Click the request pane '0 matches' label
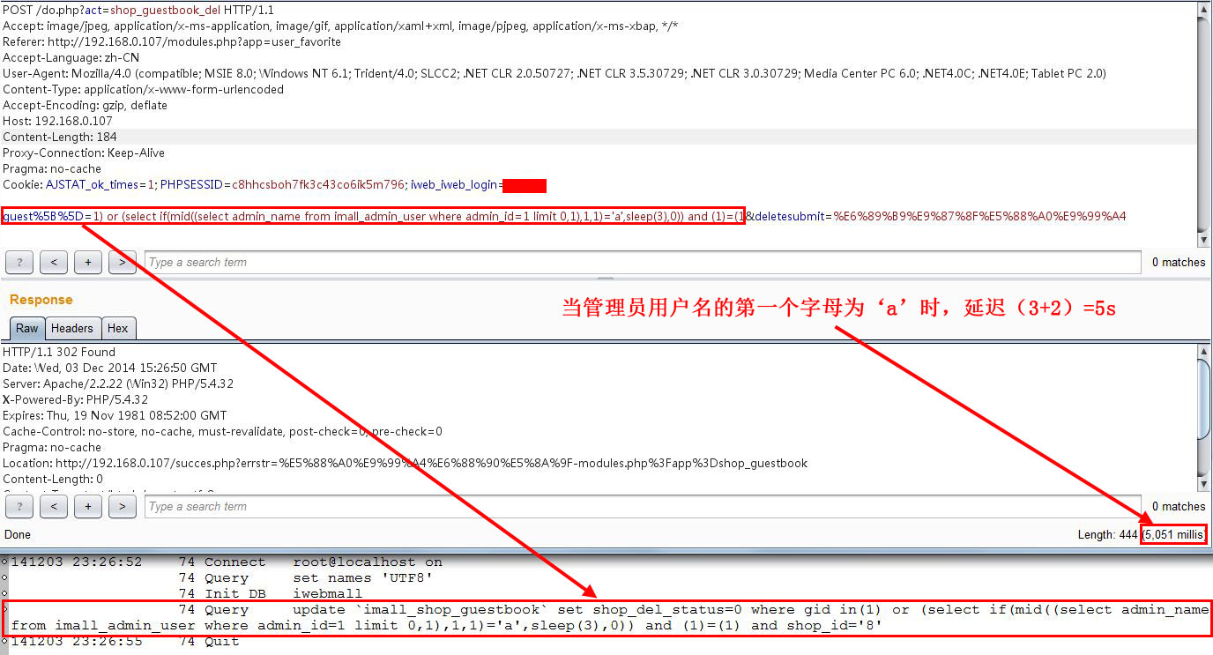 click(x=1179, y=262)
